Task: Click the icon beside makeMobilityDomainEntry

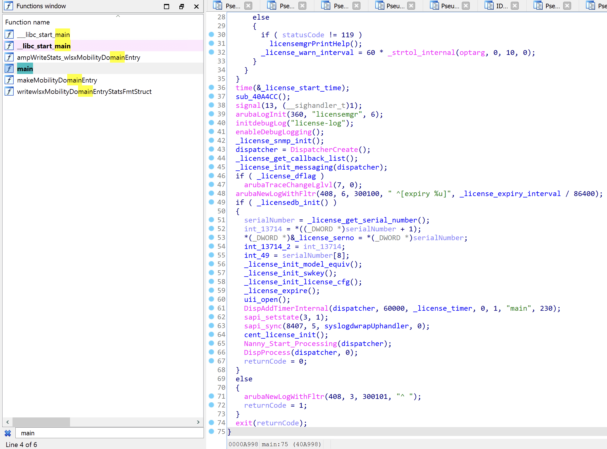Action: coord(9,80)
